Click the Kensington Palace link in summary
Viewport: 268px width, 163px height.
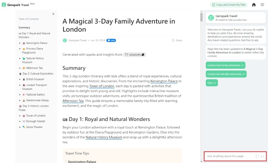click(164, 81)
